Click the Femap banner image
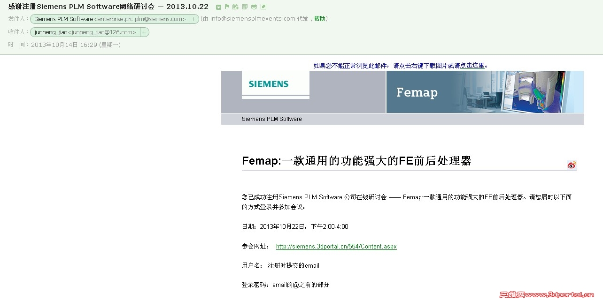 (x=485, y=92)
